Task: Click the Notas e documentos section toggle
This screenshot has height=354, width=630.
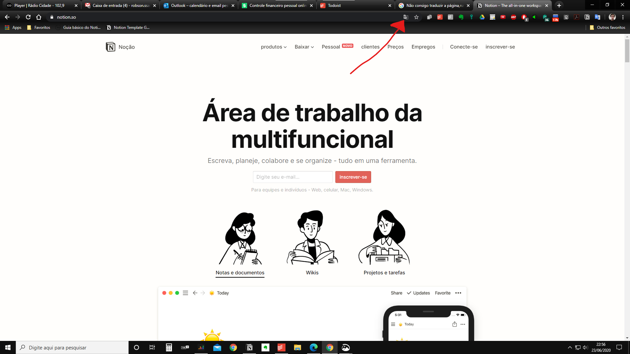Action: tap(240, 272)
